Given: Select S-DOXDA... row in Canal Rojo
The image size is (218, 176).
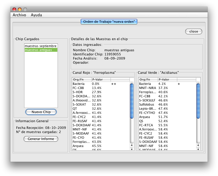Looking at the screenshot, I should [101, 96].
